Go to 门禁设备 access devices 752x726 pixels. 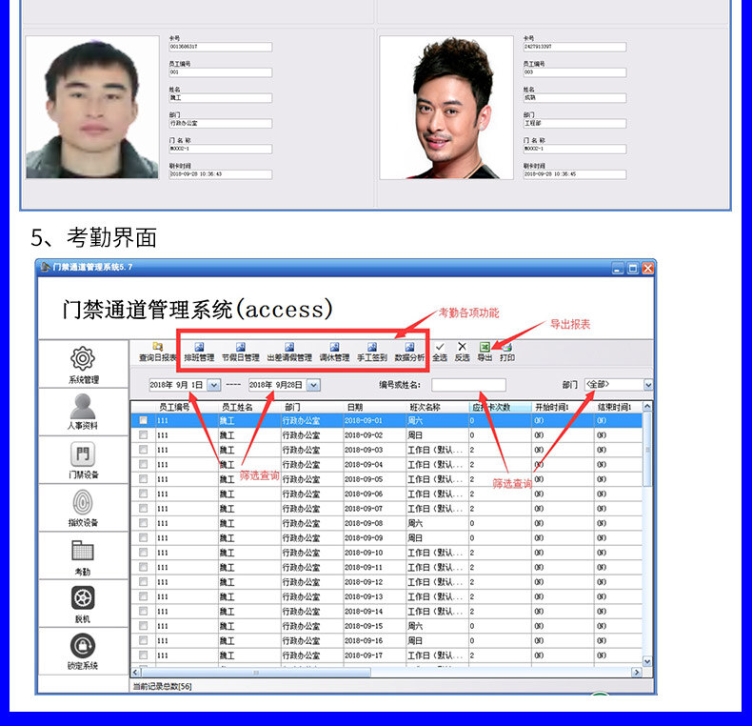click(x=83, y=457)
